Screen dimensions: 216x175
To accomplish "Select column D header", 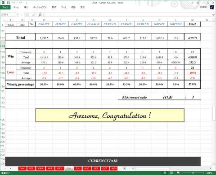I will click(x=44, y=20).
